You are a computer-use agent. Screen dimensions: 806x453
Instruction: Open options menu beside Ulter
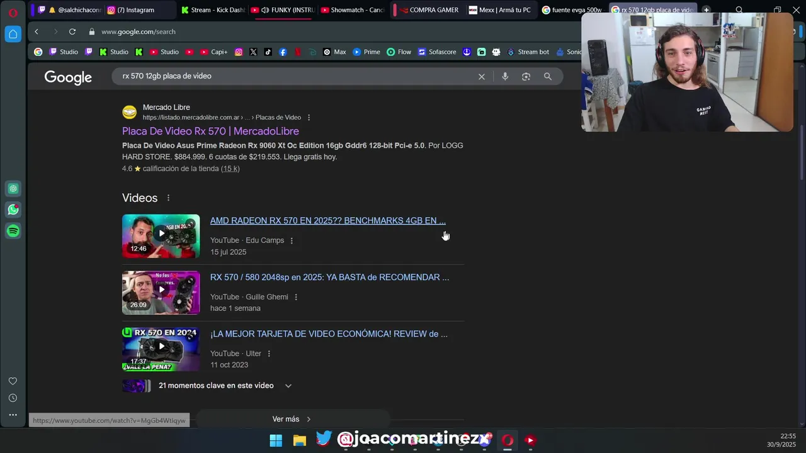(x=269, y=354)
